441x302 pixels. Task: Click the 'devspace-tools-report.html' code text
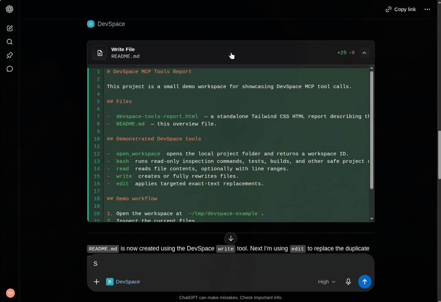[157, 117]
